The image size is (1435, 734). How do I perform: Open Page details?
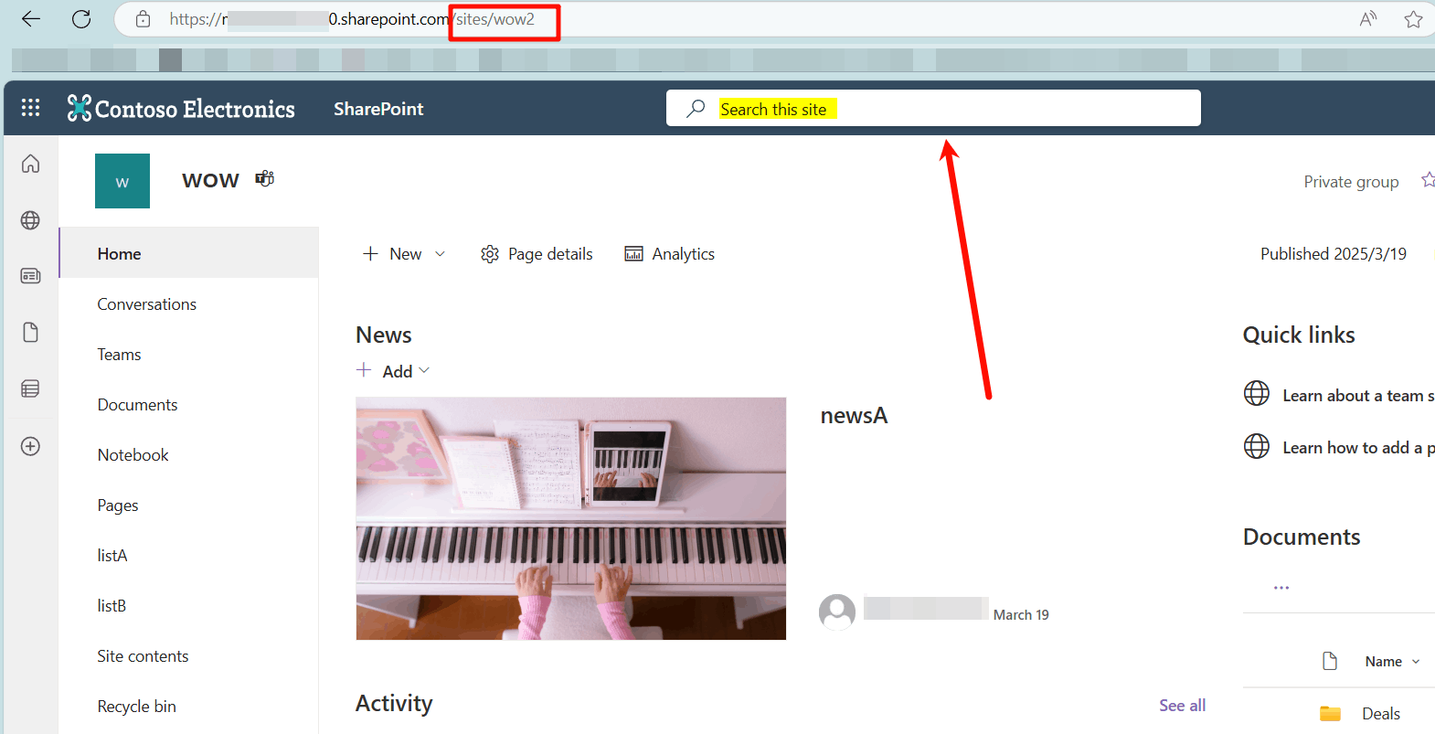[537, 254]
